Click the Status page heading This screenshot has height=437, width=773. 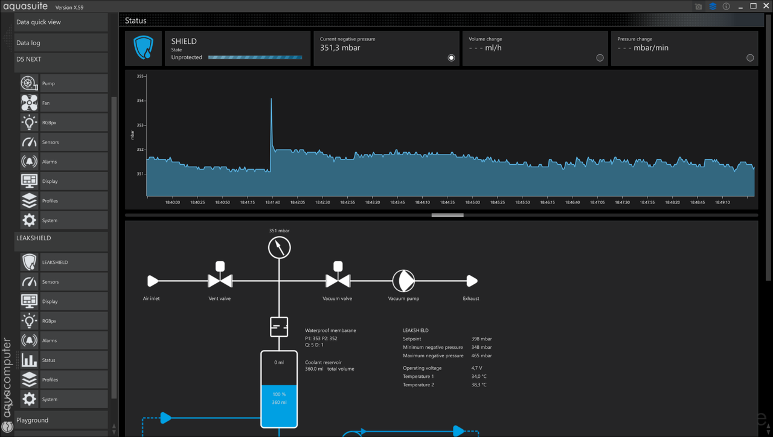pos(136,21)
